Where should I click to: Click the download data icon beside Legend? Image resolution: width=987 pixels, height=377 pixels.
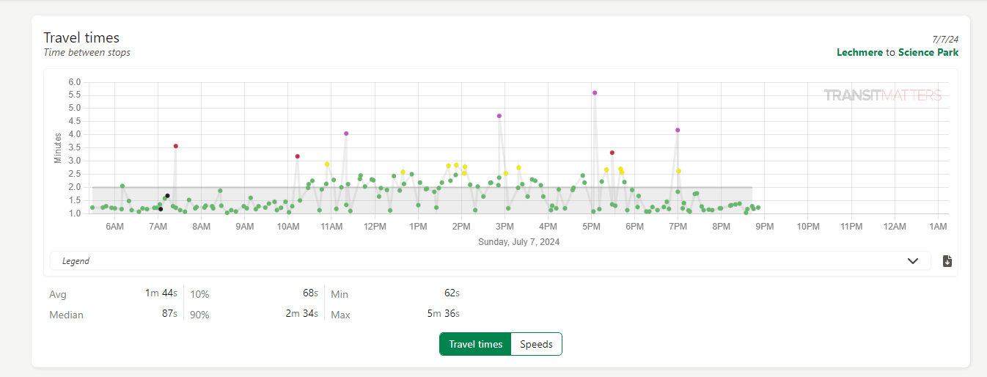pyautogui.click(x=947, y=261)
